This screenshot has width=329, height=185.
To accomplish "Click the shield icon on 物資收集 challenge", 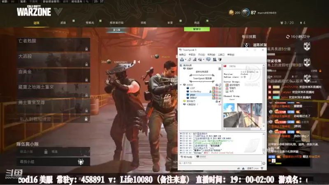I will coord(307,62).
